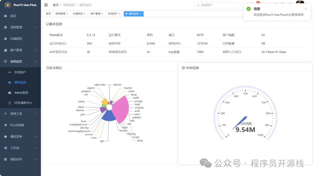Viewport: 314px width, 176px height.
Task: Click the 测试菜单 star icon
Action: point(6,137)
